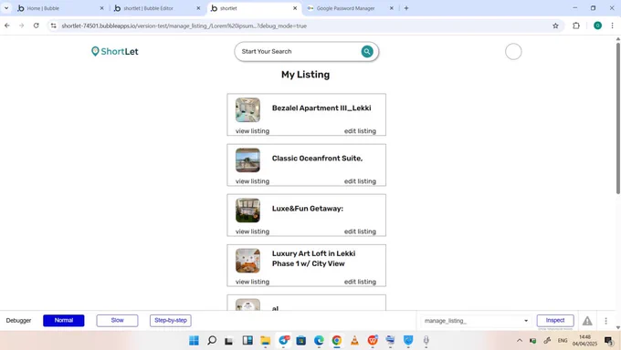Open a new browser tab
This screenshot has width=621, height=350.
pyautogui.click(x=406, y=8)
